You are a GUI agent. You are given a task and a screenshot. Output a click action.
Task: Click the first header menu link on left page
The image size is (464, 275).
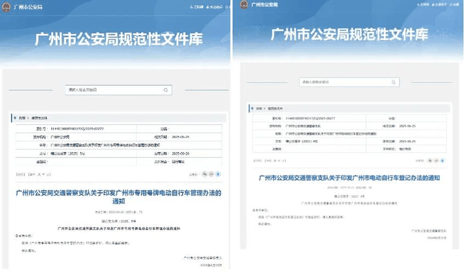click(197, 7)
